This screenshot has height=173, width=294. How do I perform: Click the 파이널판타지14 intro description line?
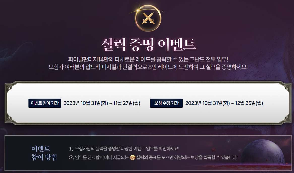148,60
